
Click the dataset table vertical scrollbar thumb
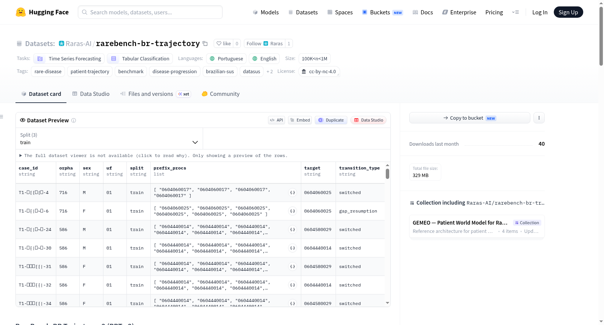pos(387,174)
